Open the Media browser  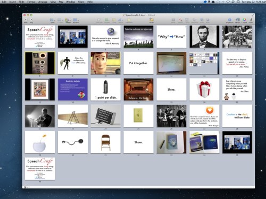(x=238, y=21)
